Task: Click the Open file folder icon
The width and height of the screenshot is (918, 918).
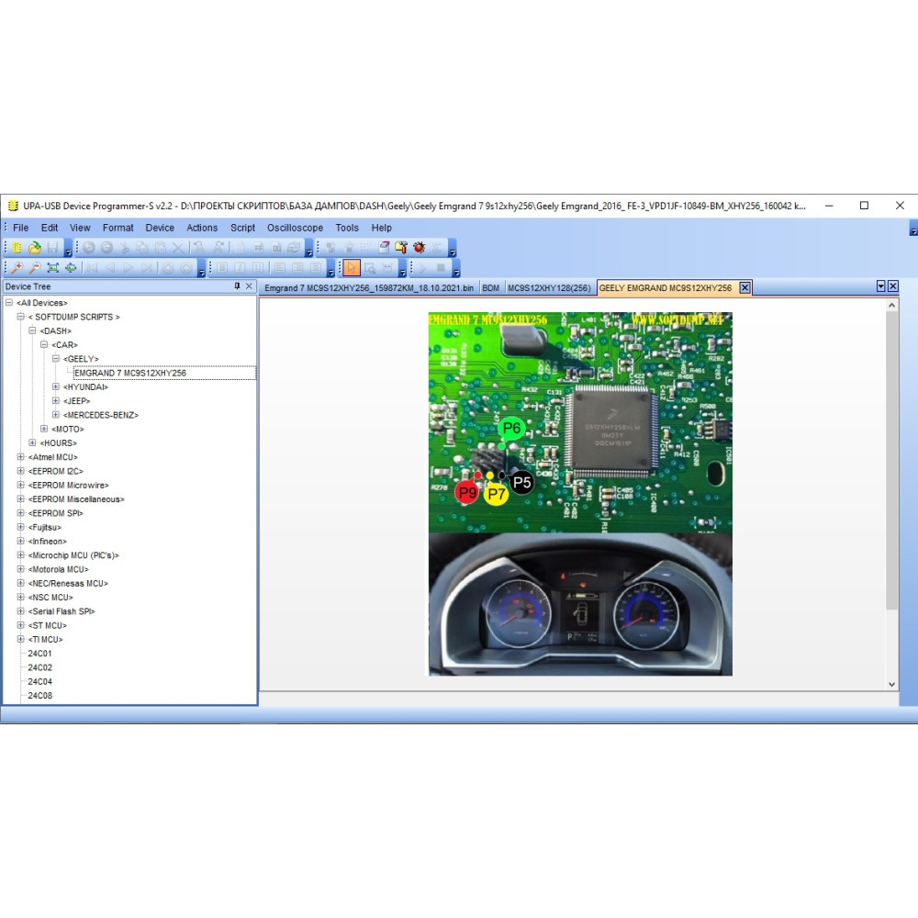Action: [x=35, y=248]
